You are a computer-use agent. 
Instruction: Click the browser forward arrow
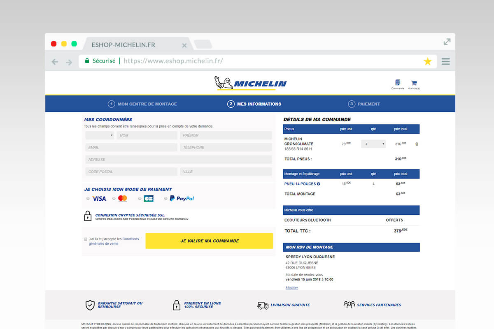(x=69, y=62)
